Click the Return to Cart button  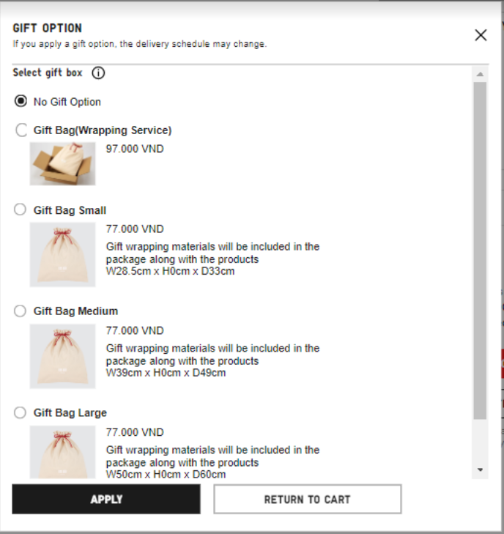pos(307,500)
